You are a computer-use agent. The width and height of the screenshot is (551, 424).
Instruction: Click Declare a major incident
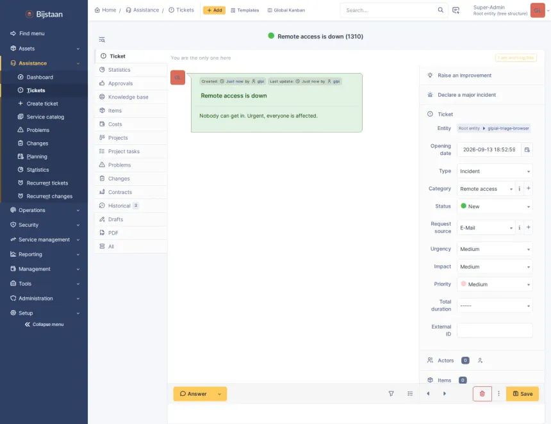[482, 95]
